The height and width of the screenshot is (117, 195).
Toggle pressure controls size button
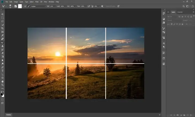coord(118,6)
